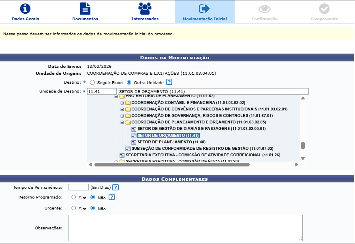
Task: Click the Dados Gerais info icon
Action: coord(26,9)
